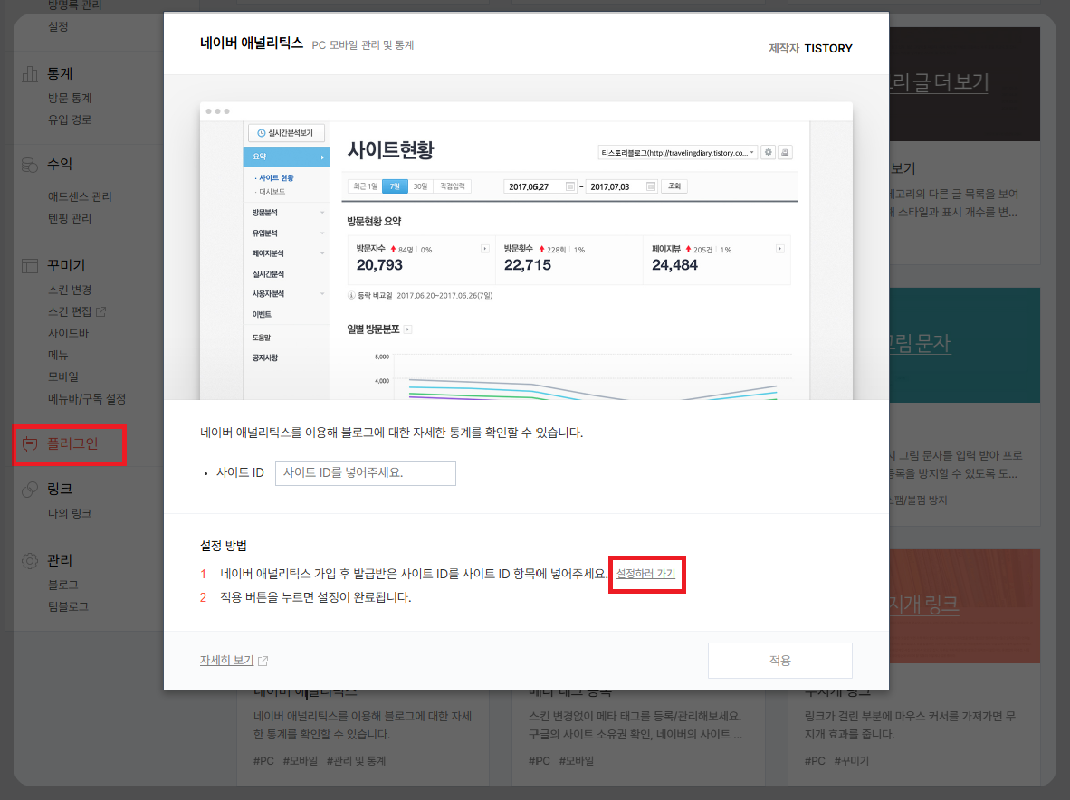Expand the 방문분석 section chevron

tap(322, 212)
